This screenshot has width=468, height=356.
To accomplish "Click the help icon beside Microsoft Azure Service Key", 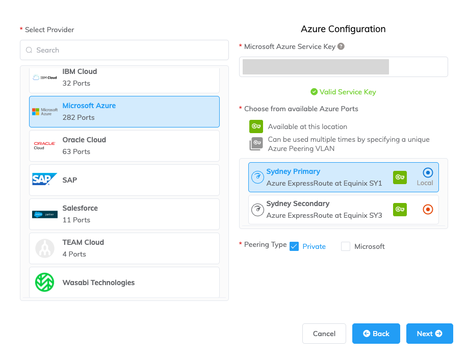I will pyautogui.click(x=341, y=46).
